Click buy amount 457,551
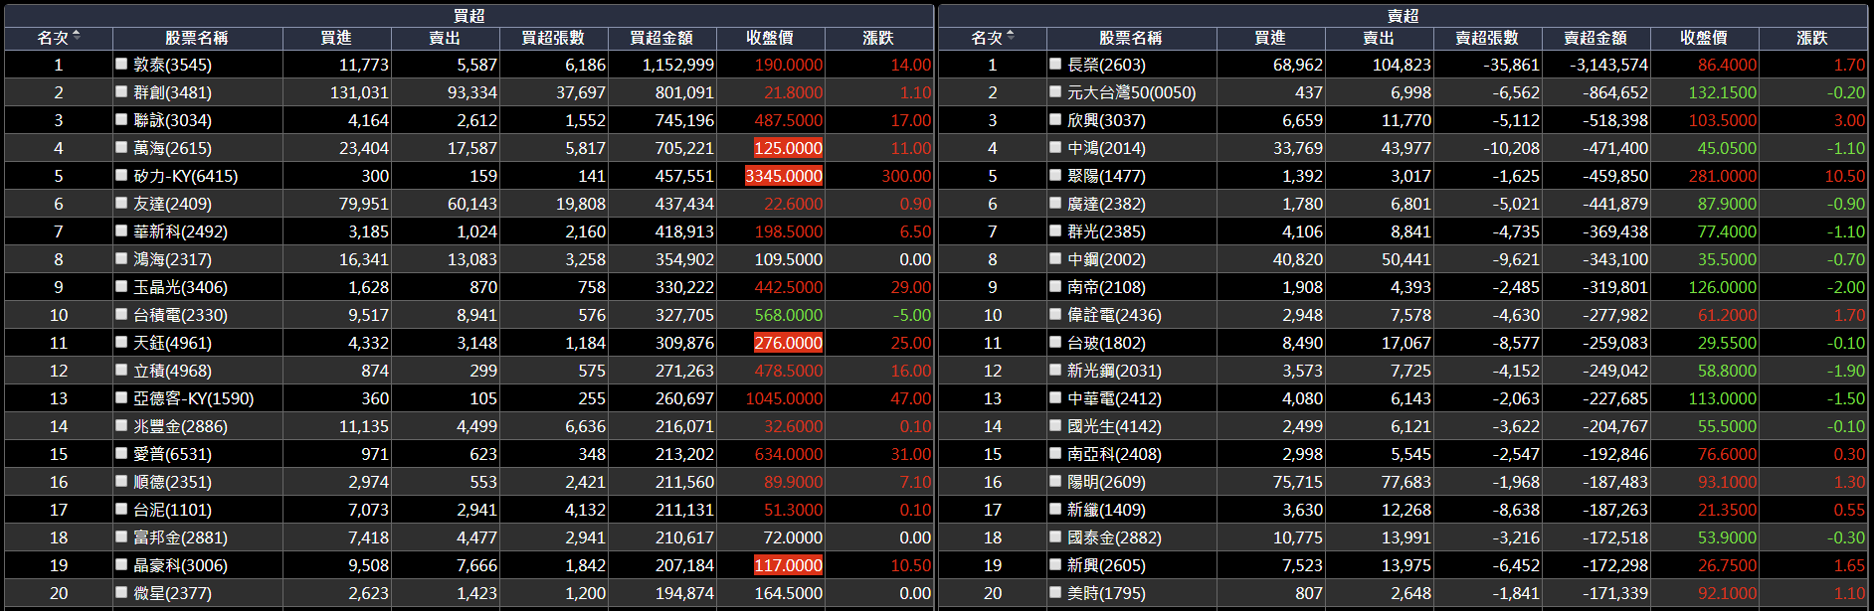The image size is (1874, 611). [x=684, y=176]
